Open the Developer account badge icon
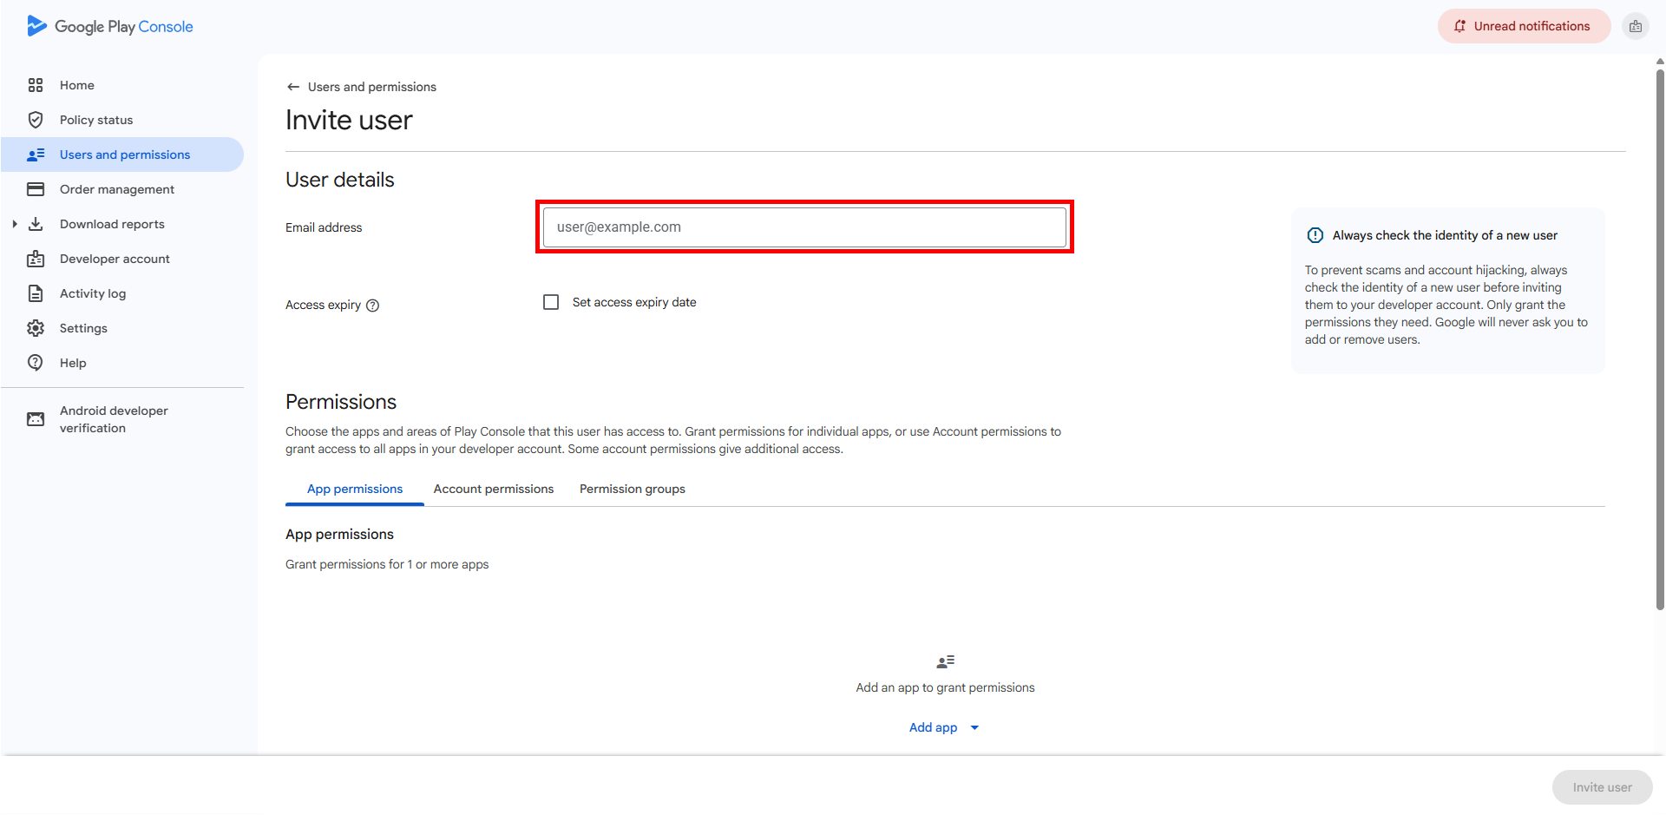1666x815 pixels. pos(36,259)
